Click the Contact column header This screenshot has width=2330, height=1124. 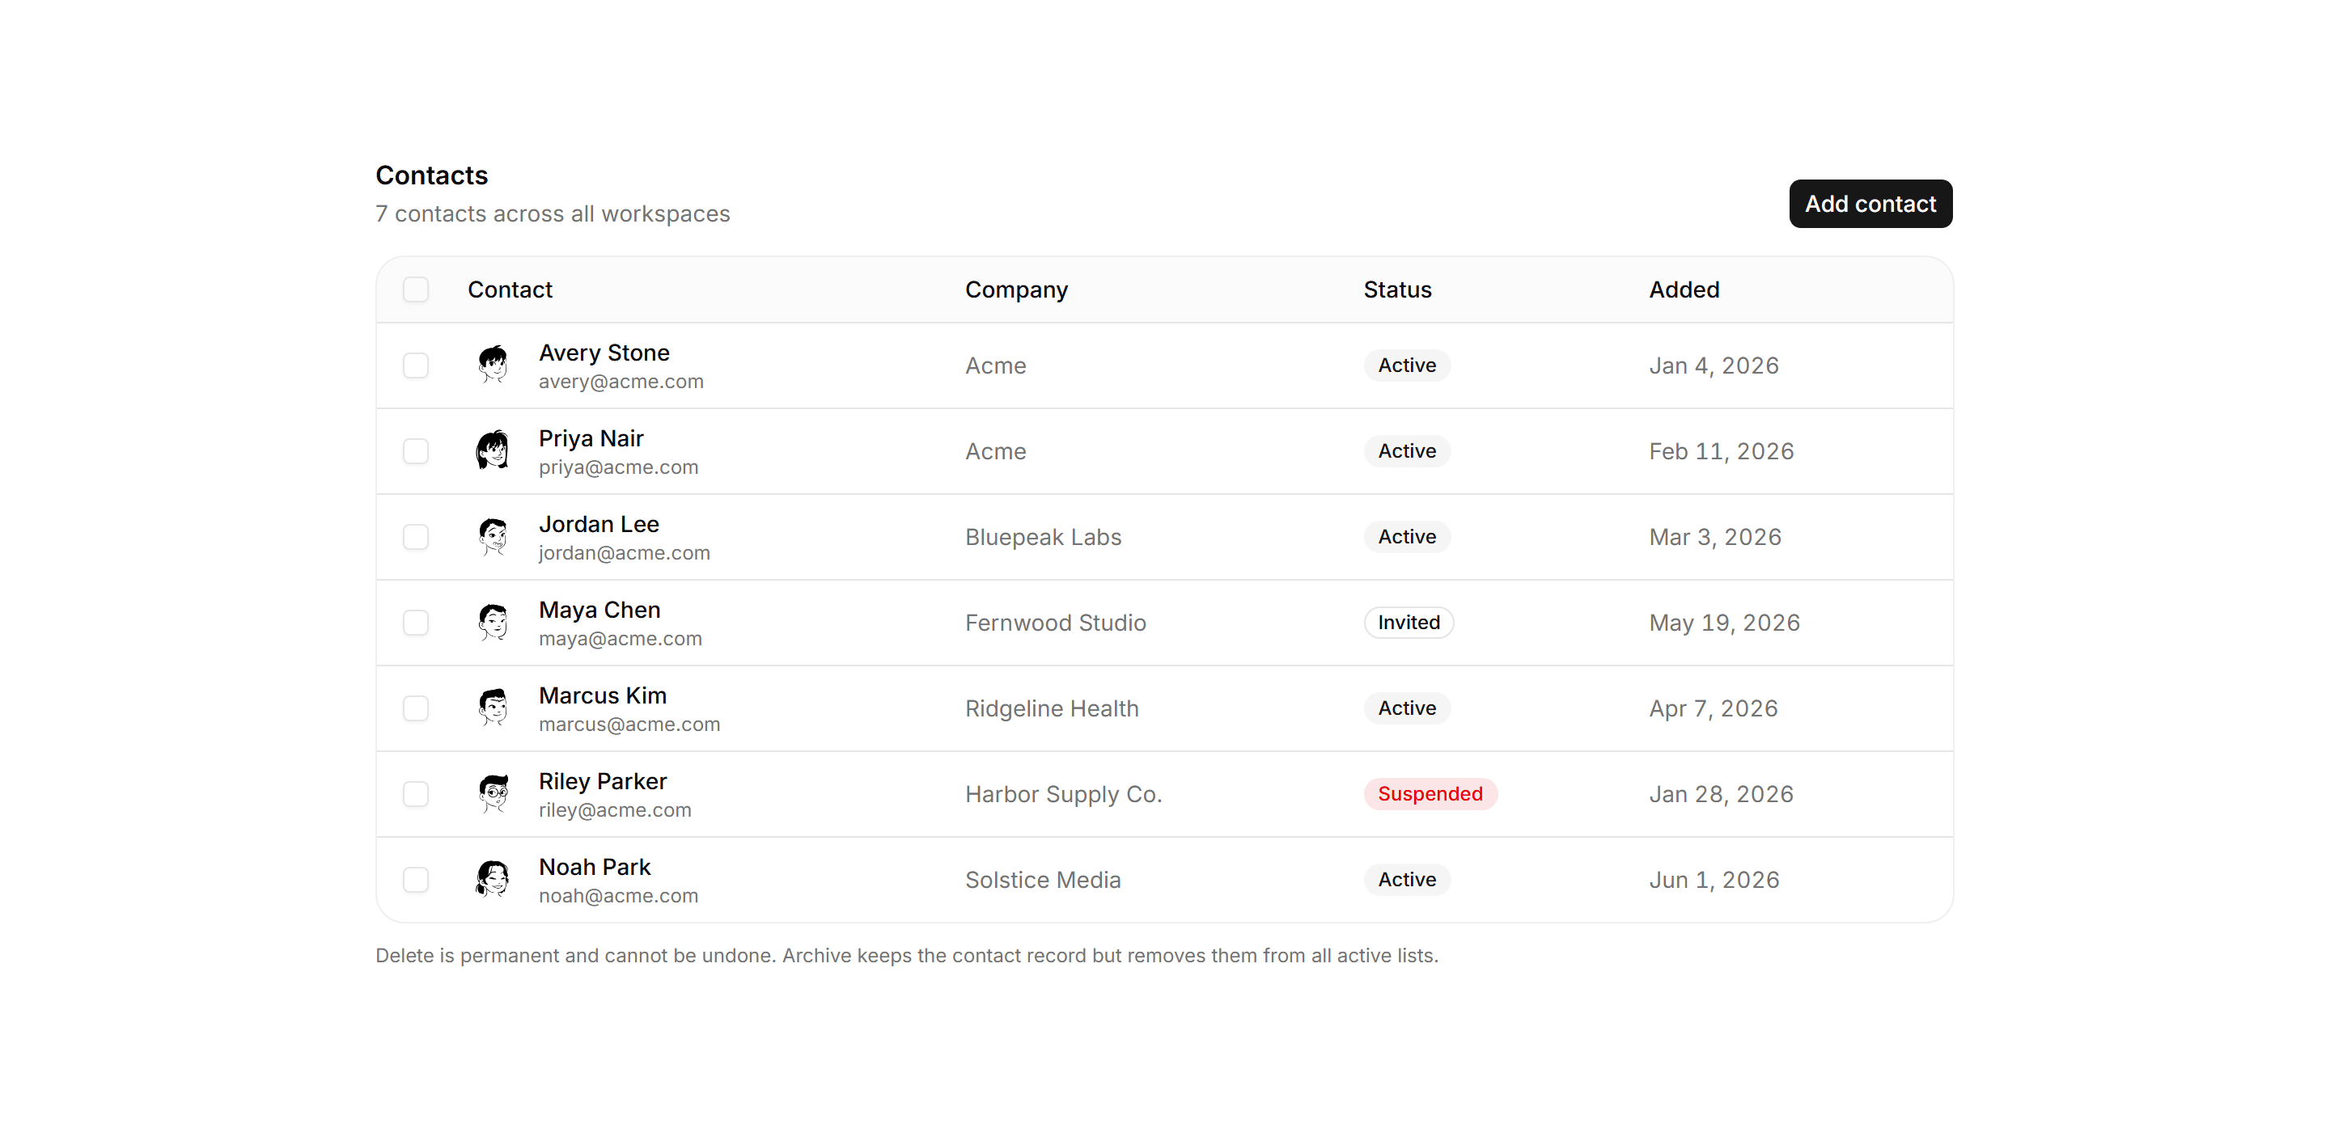point(510,289)
